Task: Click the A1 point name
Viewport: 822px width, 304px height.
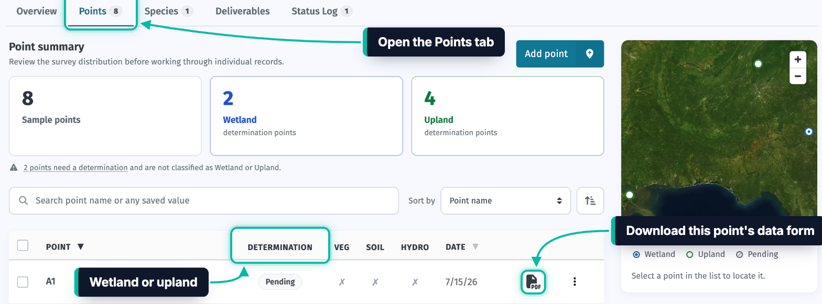Action: click(x=51, y=282)
